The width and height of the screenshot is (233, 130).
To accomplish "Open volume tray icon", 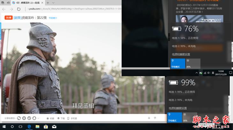I will [x=209, y=73].
